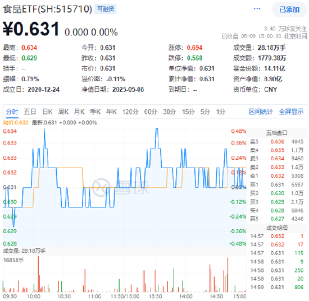The height and width of the screenshot is (301, 309).
Task: Click the 14:57 trade row with 115
Action: (276, 253)
